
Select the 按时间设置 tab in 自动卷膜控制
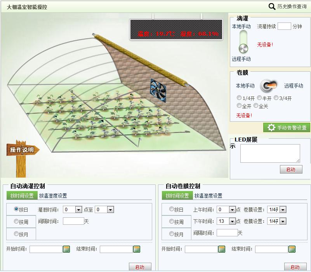tap(179, 195)
